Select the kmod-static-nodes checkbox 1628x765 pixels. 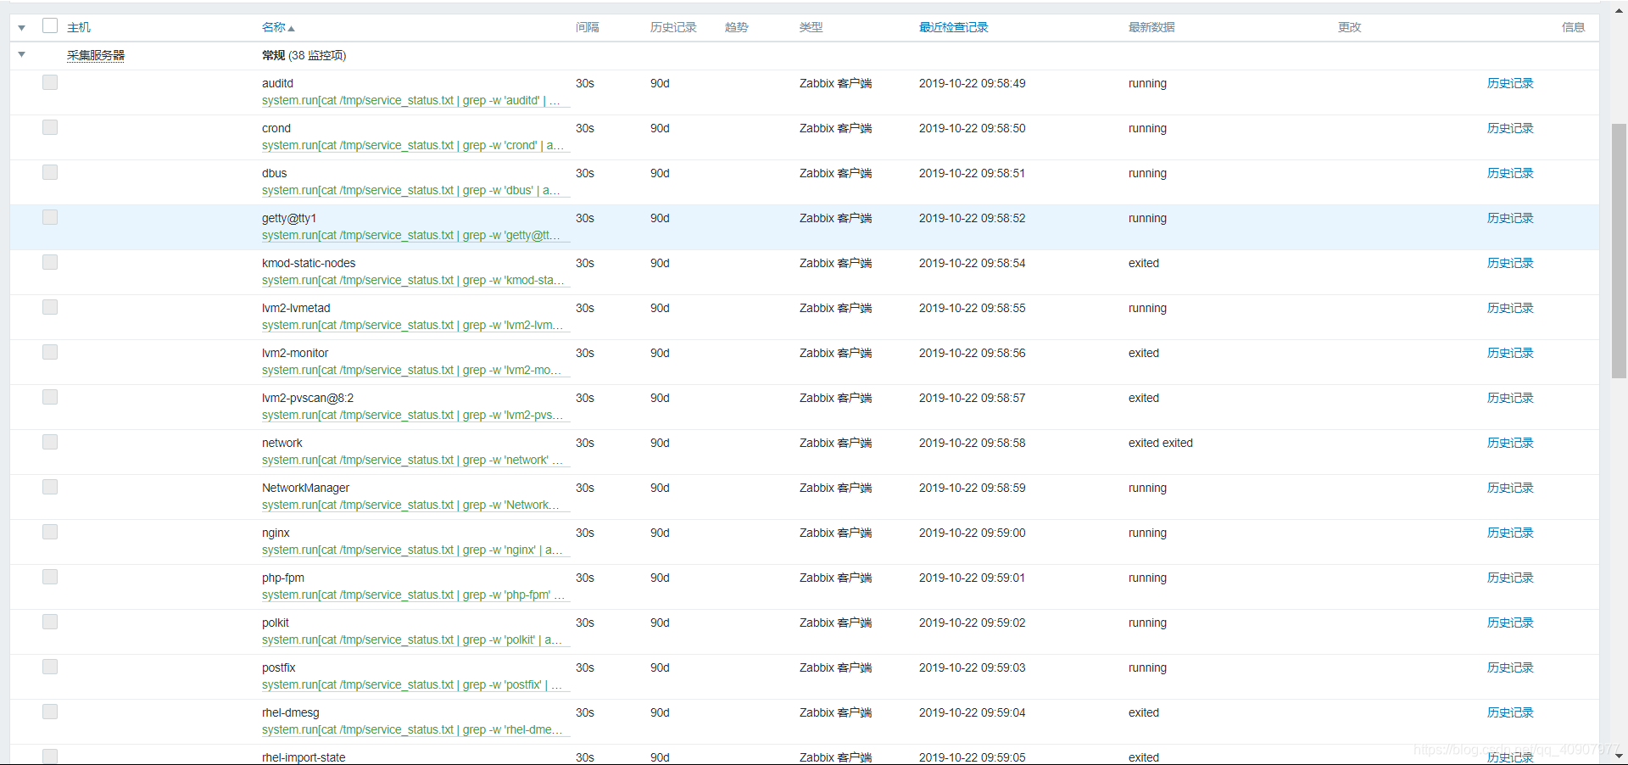pos(50,262)
